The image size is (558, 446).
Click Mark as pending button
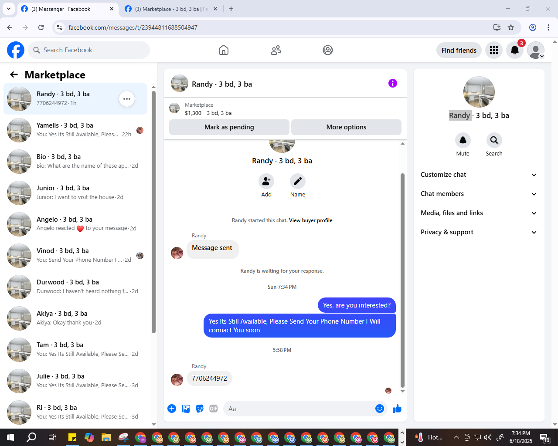229,127
